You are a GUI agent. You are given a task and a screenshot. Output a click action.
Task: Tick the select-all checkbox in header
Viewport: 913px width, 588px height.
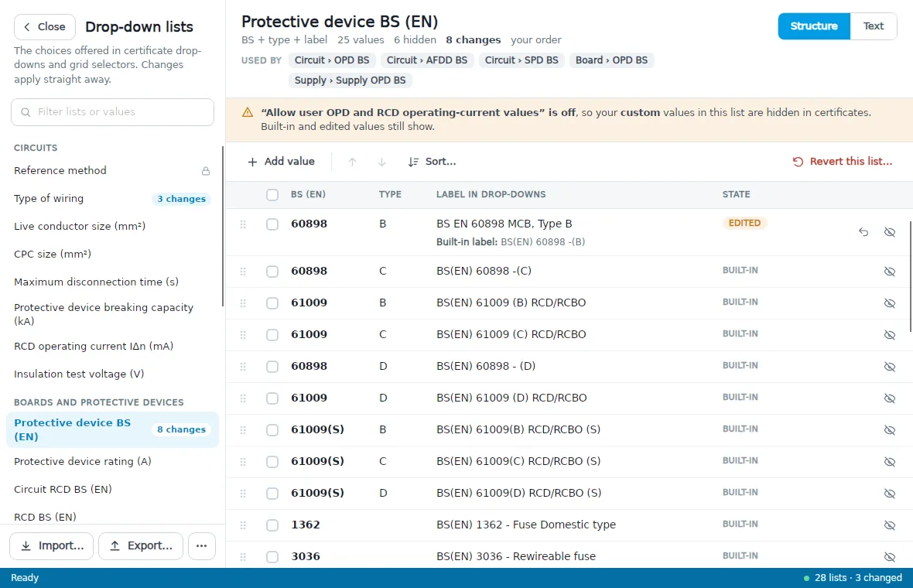tap(272, 195)
